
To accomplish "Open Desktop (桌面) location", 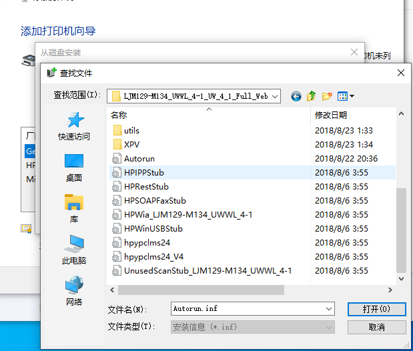I will click(x=74, y=168).
